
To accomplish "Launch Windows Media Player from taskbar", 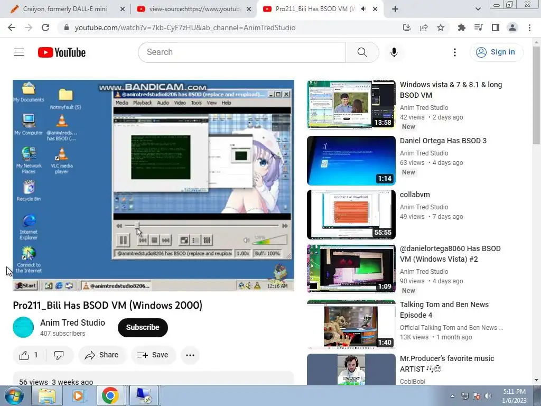I will coord(78,395).
